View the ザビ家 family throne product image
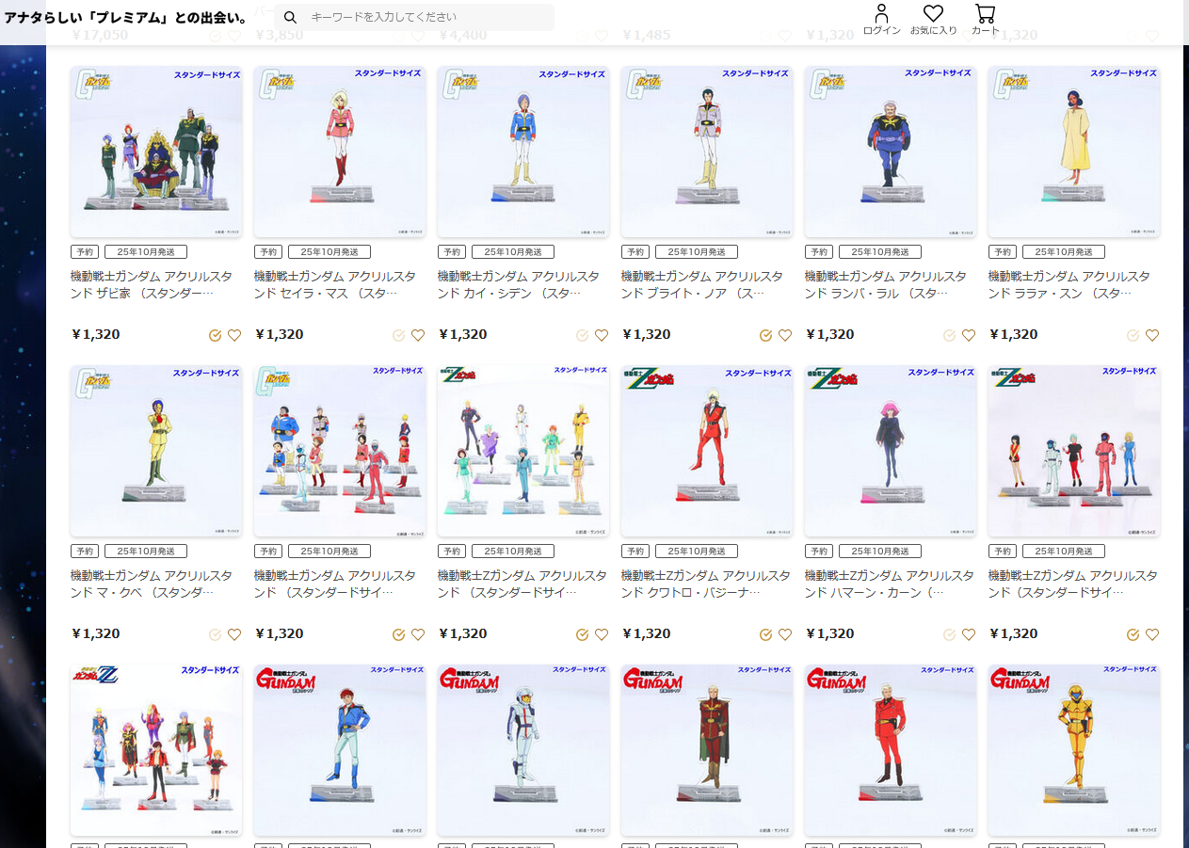 (156, 152)
